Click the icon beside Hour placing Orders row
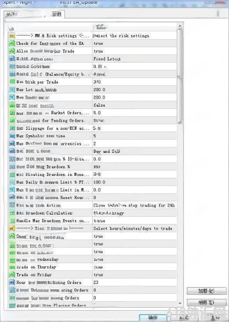229x324 pixels. tap(12, 282)
